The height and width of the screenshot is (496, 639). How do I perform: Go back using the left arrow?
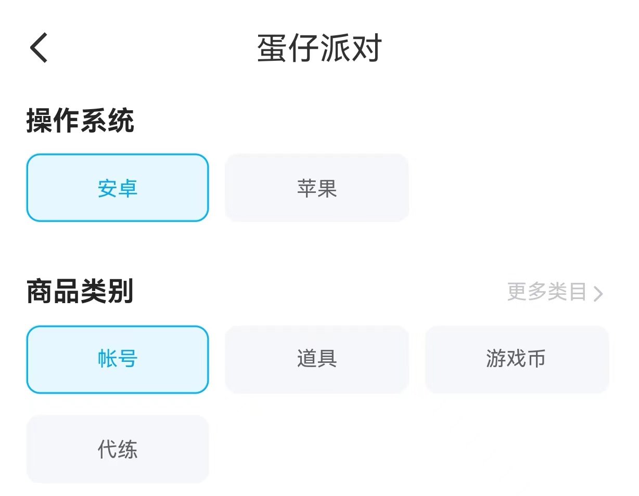click(39, 48)
